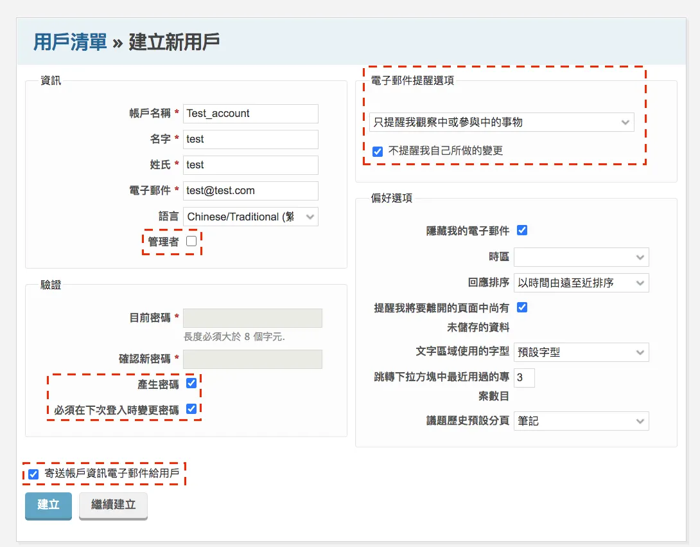The height and width of the screenshot is (547, 700).
Task: Click the 名字 input field
Action: click(250, 139)
